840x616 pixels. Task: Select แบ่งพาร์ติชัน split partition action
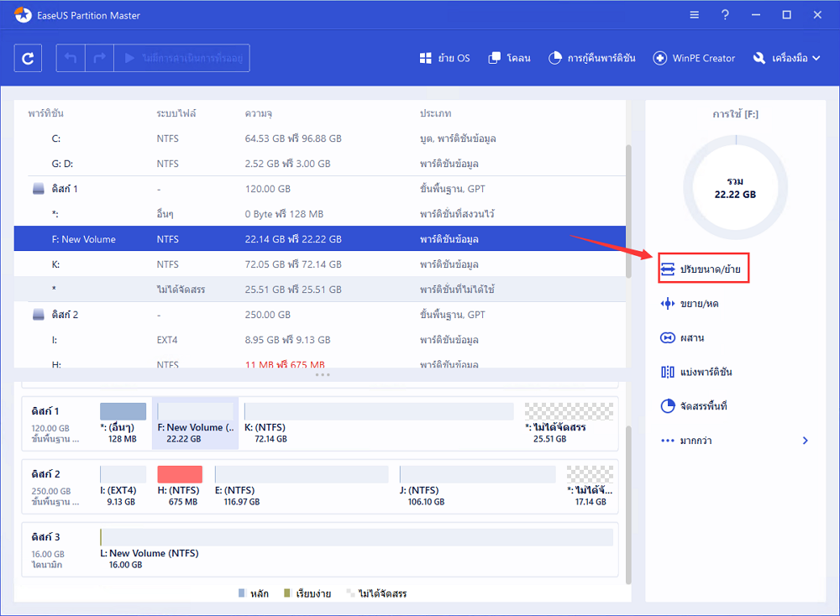pyautogui.click(x=696, y=372)
